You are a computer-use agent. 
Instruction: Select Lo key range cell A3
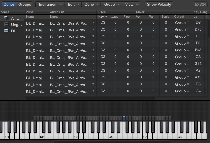(198, 71)
